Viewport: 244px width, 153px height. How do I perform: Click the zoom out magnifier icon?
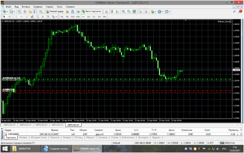pos(128,12)
